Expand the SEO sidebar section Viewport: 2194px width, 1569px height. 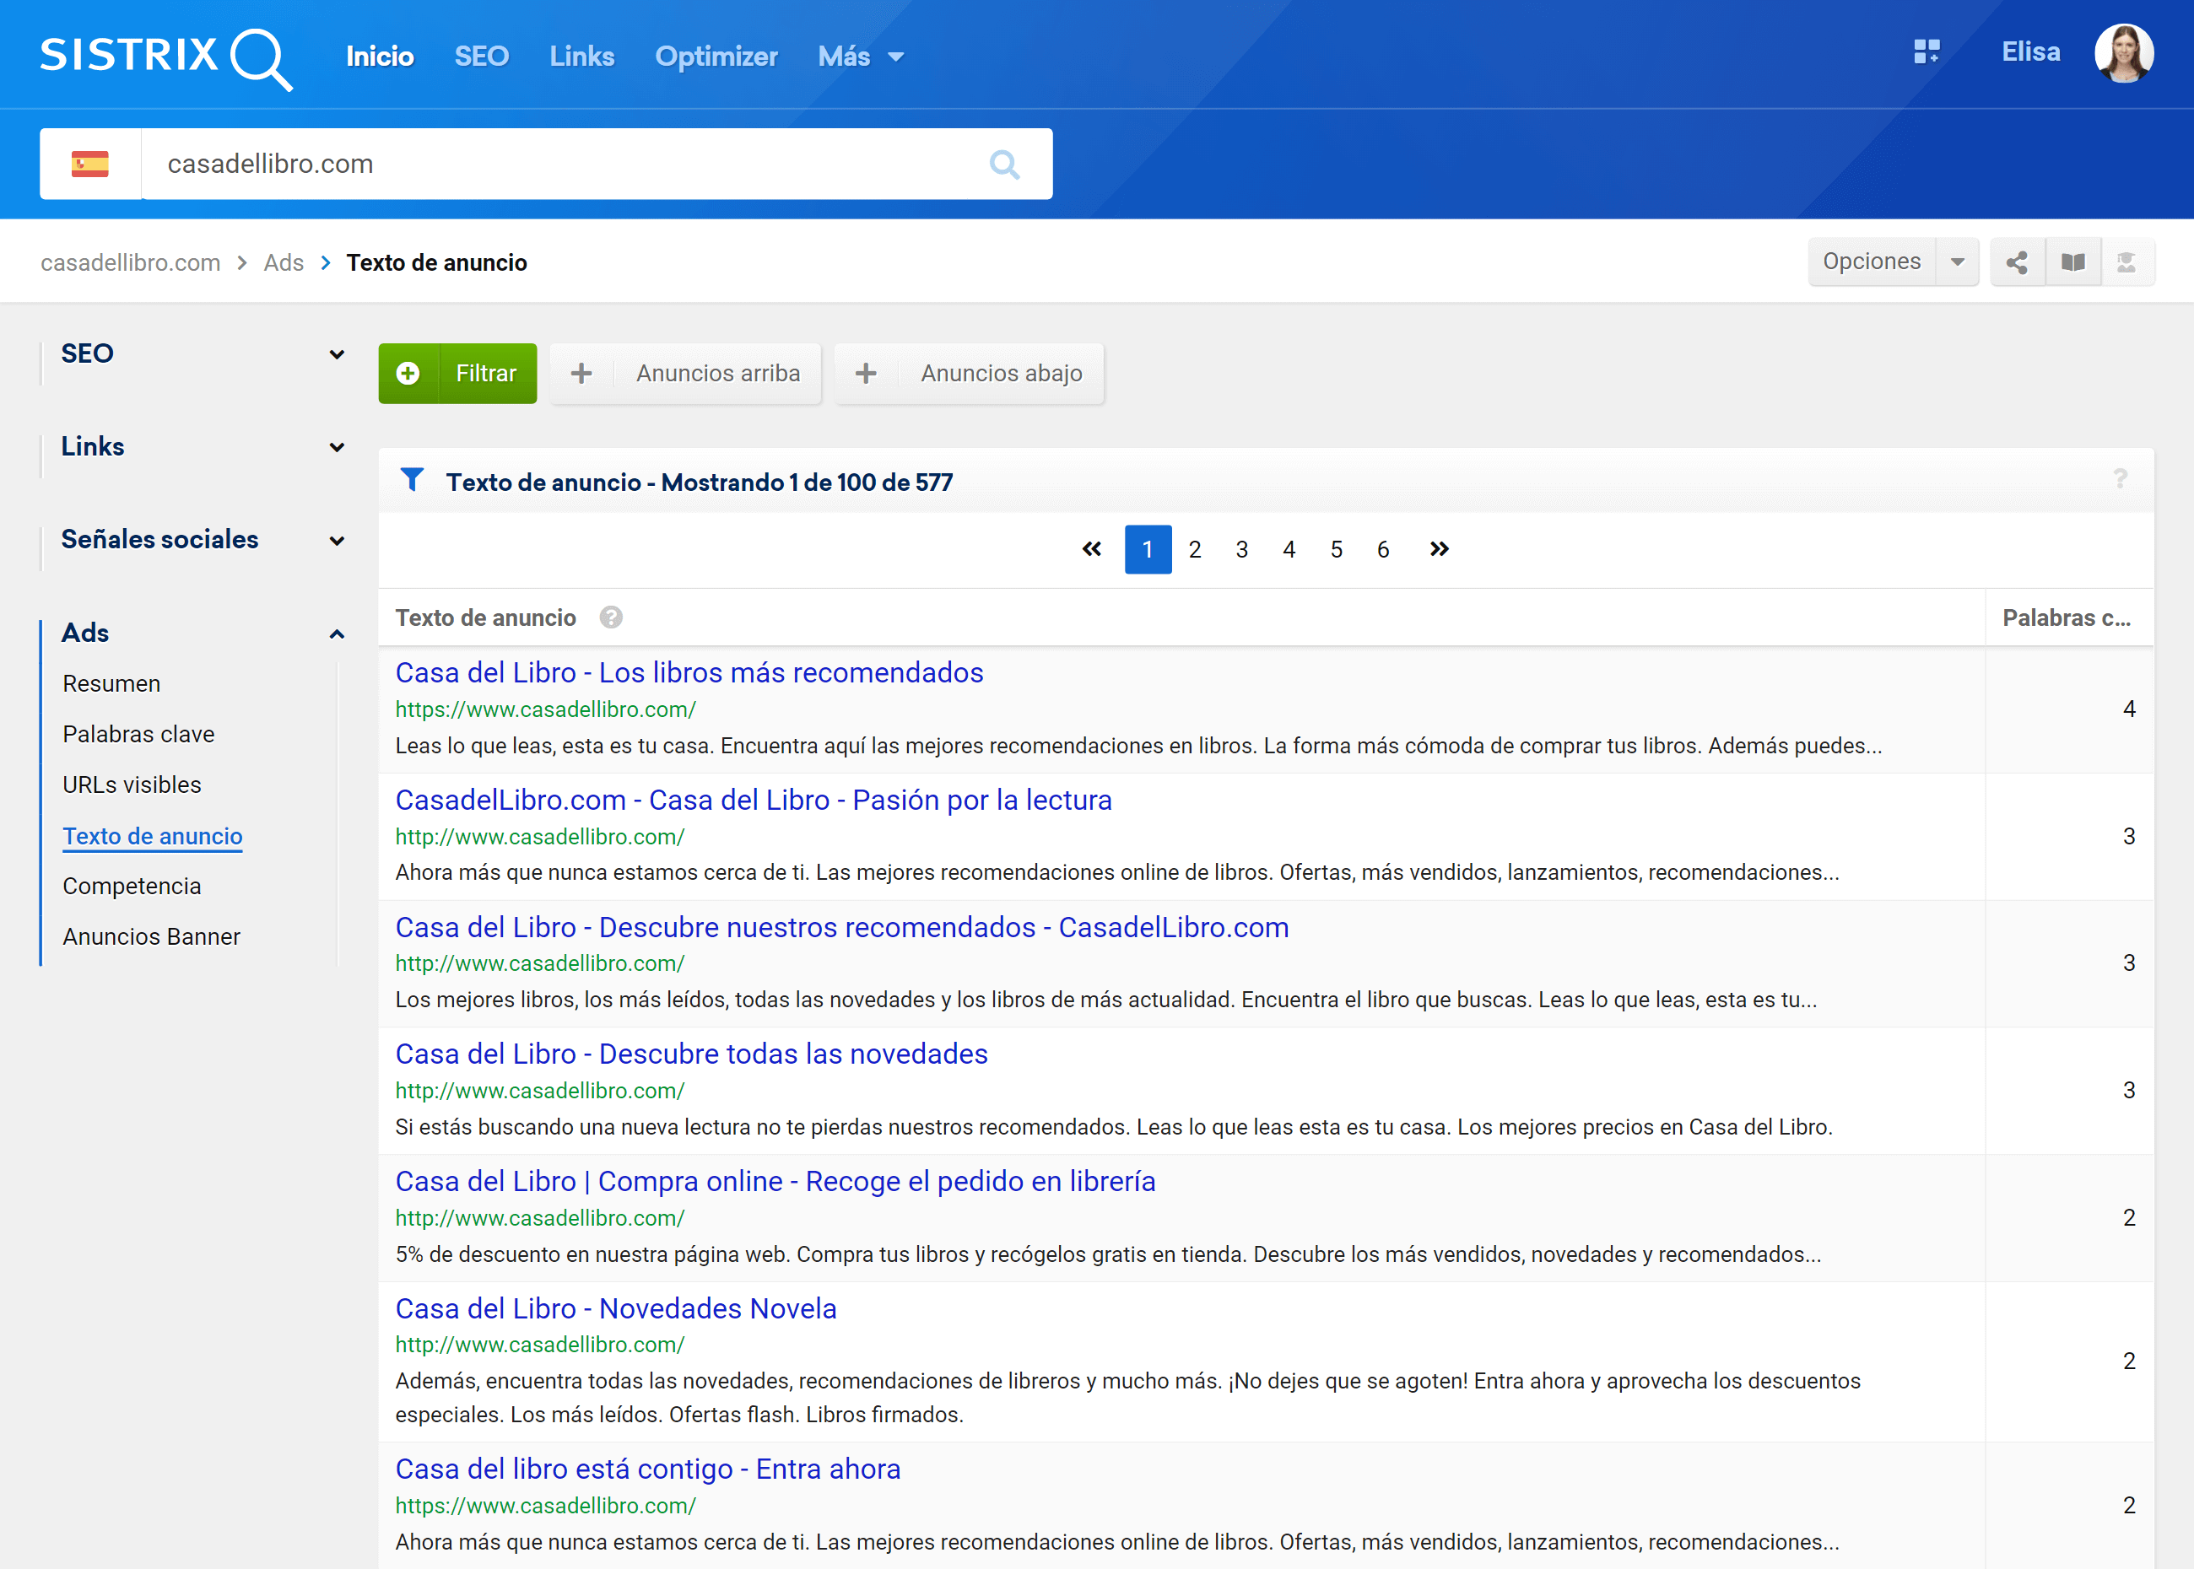(337, 353)
